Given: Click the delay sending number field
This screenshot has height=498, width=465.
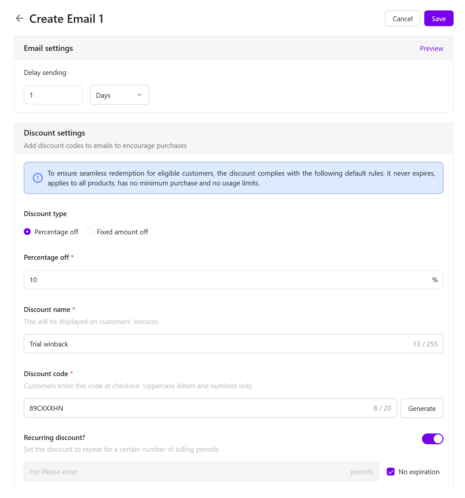Looking at the screenshot, I should pyautogui.click(x=53, y=95).
